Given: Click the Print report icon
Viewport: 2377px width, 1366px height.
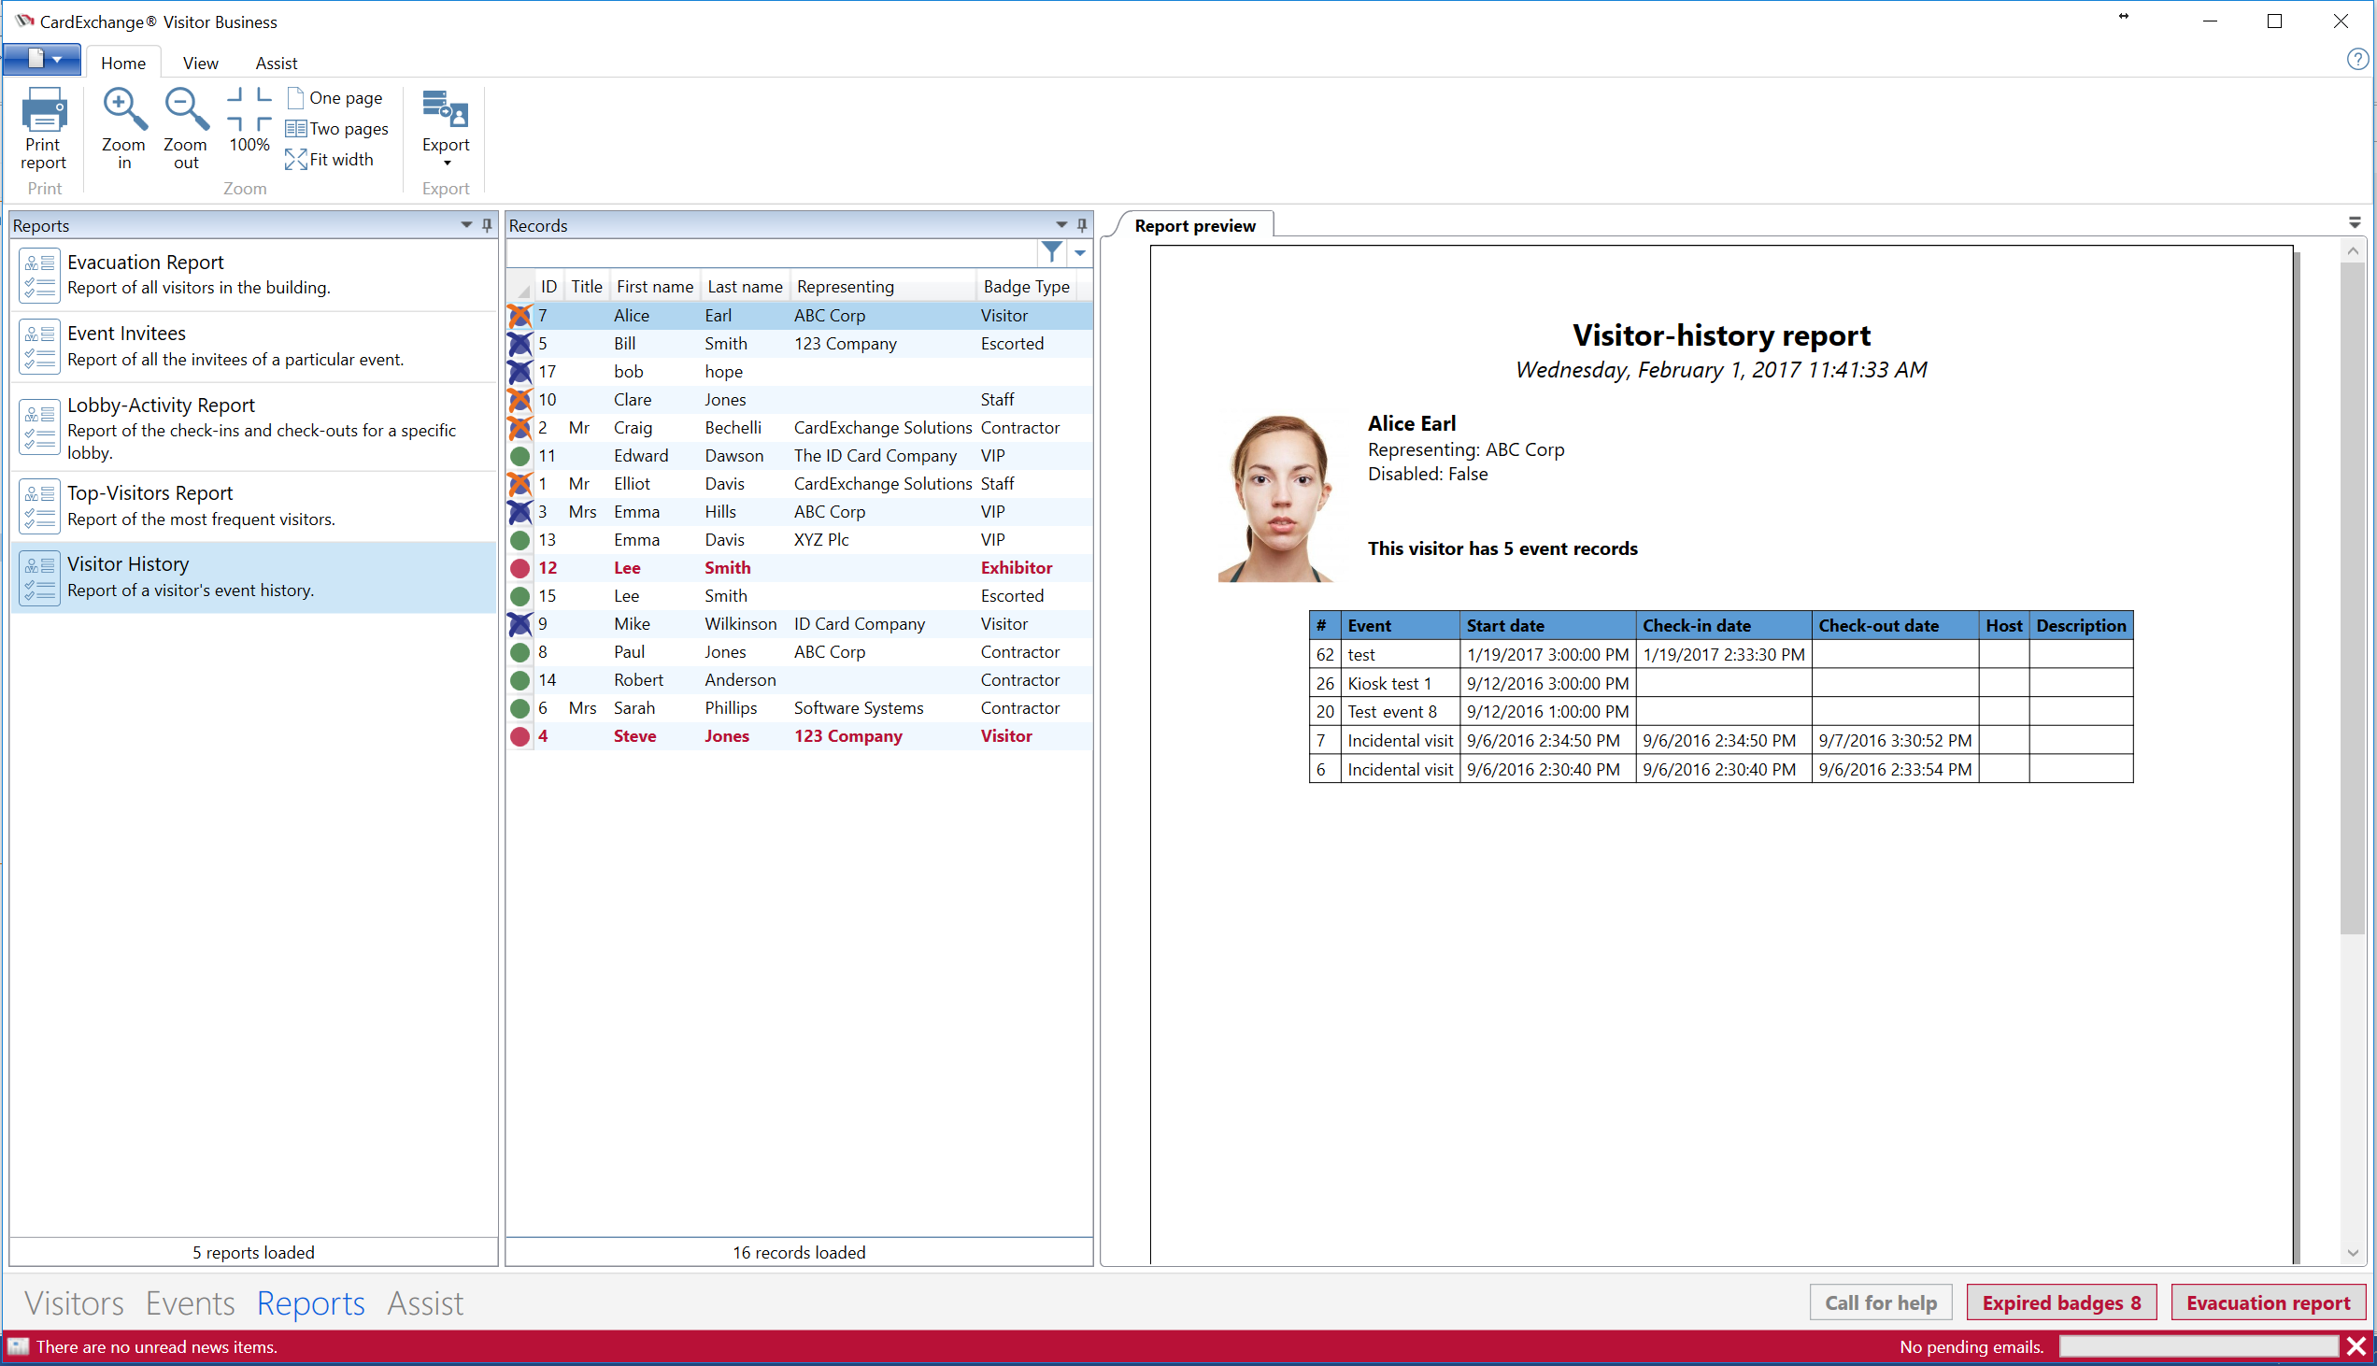Looking at the screenshot, I should pos(43,109).
